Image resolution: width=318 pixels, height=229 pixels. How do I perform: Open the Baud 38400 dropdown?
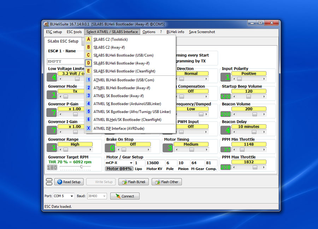point(97,196)
